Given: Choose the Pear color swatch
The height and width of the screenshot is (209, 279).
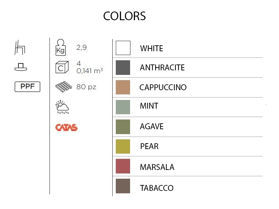Looking at the screenshot, I should coord(123,146).
